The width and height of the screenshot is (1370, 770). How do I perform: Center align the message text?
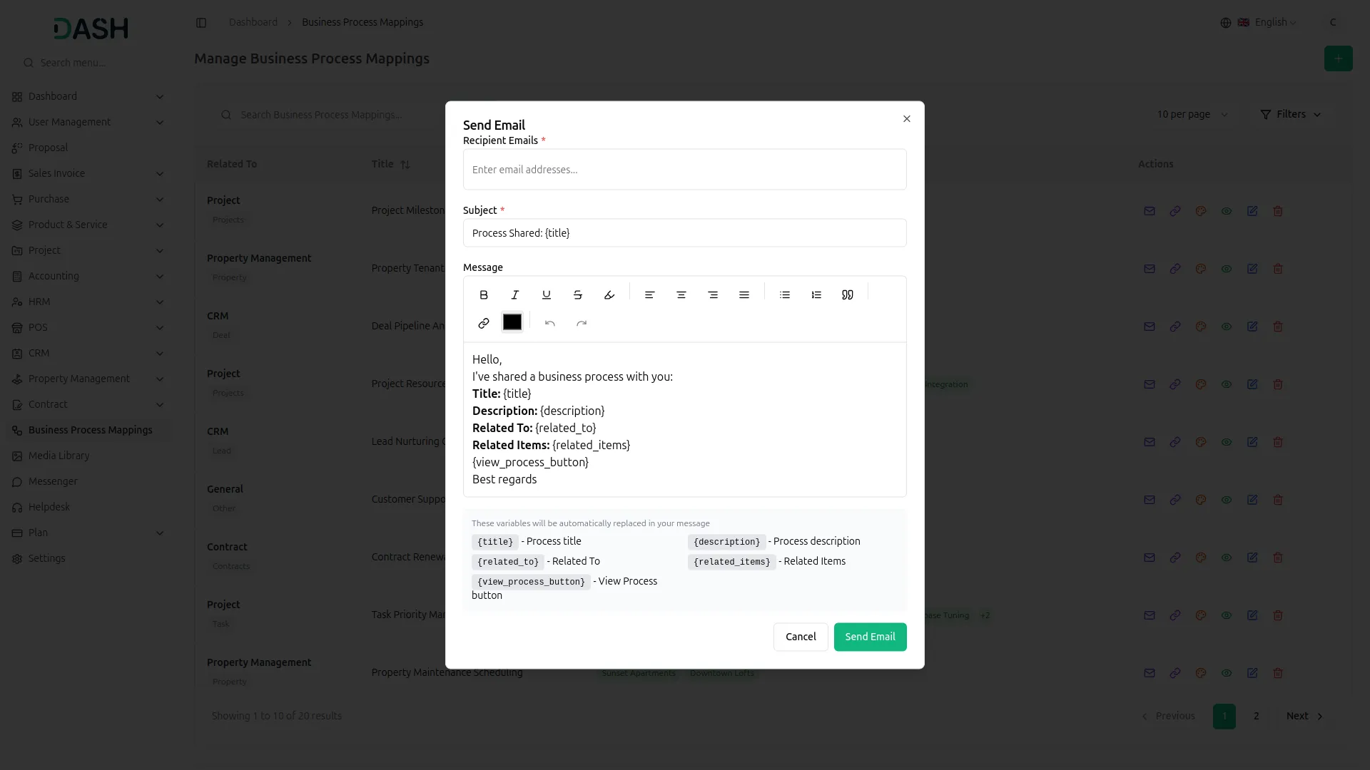[681, 295]
